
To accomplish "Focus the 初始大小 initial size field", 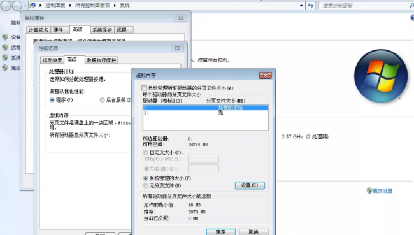I will 203,159.
